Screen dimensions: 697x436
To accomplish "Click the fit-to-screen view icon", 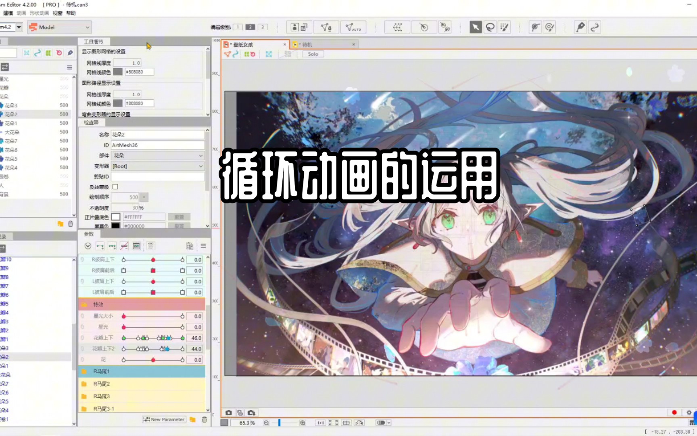I will coord(333,423).
